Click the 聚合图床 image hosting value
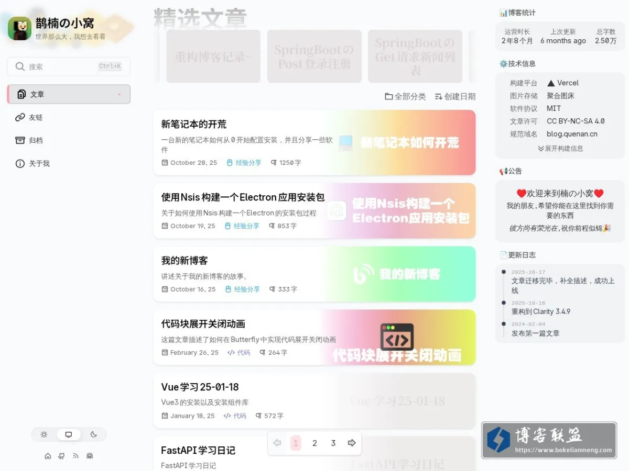Screen dimensions: 629x471 [x=560, y=96]
